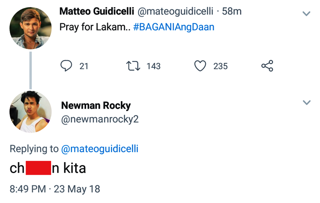This screenshot has height=203, width=320.
Task: Click the 58m timestamp on the first tweet
Action: click(232, 11)
